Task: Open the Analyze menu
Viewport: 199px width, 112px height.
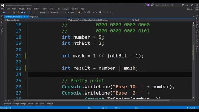Action: (65, 9)
